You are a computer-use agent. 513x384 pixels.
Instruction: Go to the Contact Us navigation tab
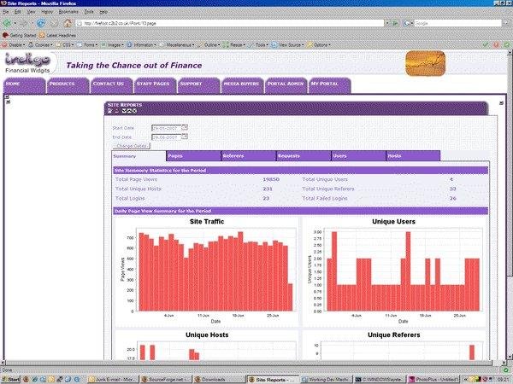(x=111, y=85)
